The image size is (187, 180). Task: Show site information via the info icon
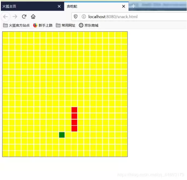(84, 16)
